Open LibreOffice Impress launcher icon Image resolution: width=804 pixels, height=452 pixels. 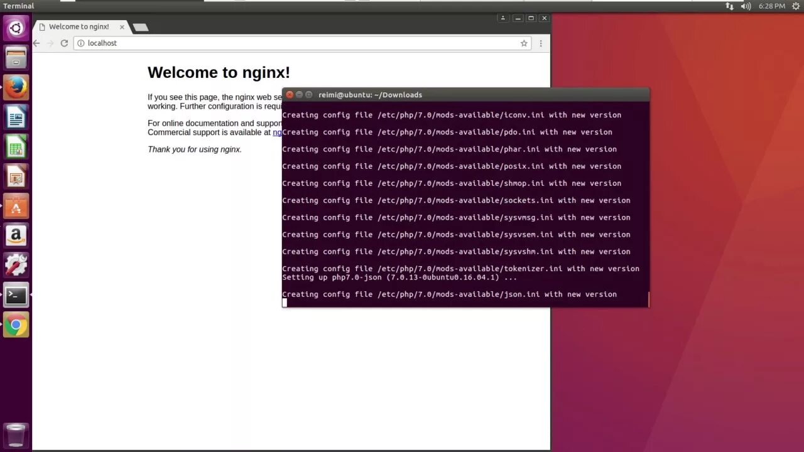16,176
